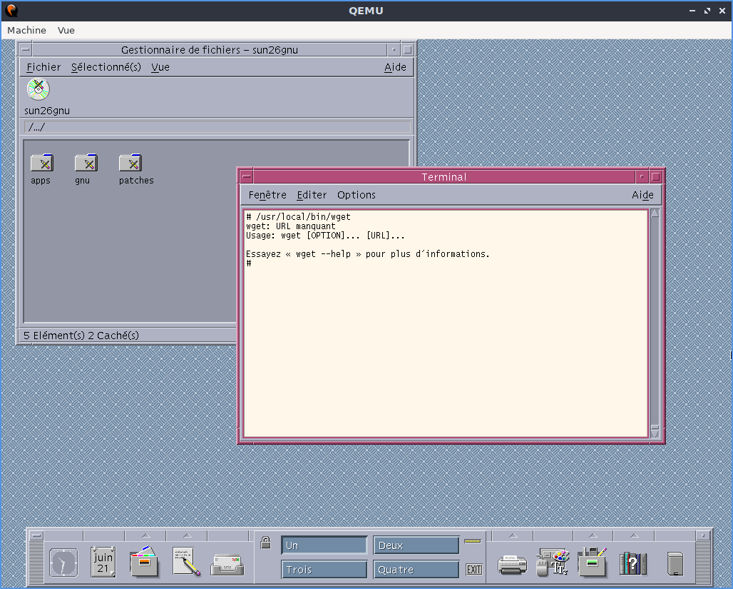Switch to workspace Un
The height and width of the screenshot is (589, 733).
(324, 545)
